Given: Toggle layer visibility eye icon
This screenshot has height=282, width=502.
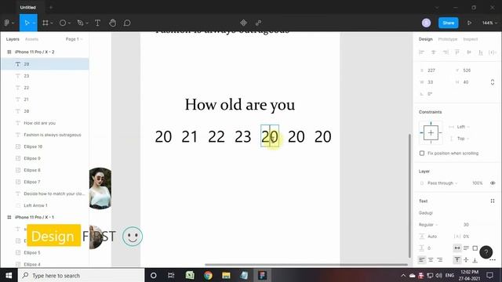Looking at the screenshot, I should pos(493,183).
